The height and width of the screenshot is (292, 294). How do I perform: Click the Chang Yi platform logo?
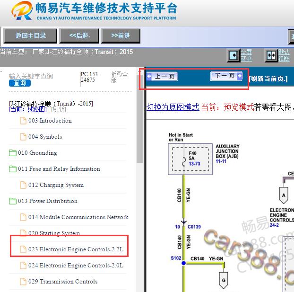pos(22,11)
